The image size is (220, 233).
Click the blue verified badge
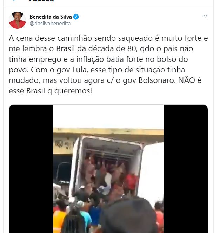[x=76, y=17]
